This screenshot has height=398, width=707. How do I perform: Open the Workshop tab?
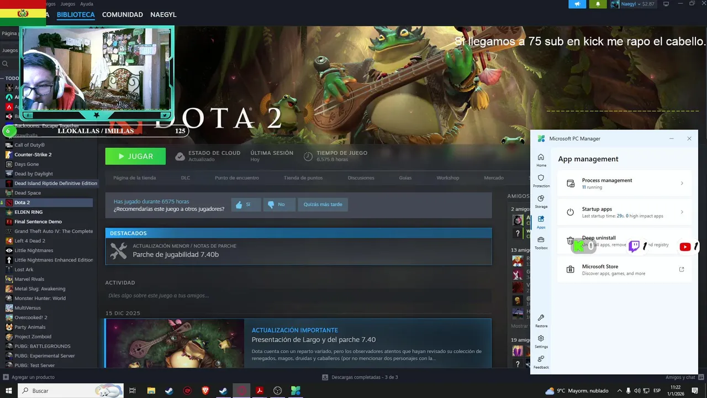(448, 178)
